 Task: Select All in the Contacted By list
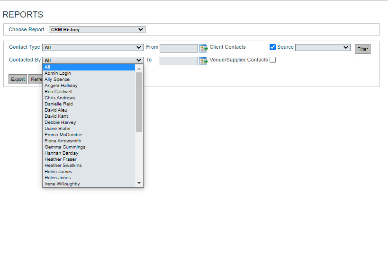(x=89, y=67)
